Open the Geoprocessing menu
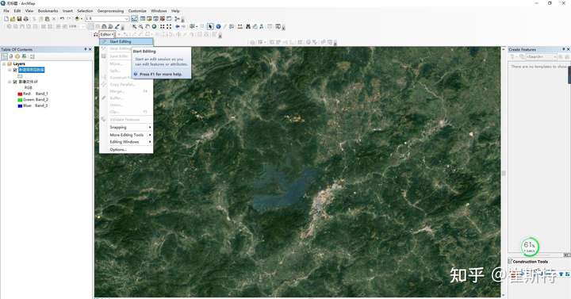 pos(110,11)
